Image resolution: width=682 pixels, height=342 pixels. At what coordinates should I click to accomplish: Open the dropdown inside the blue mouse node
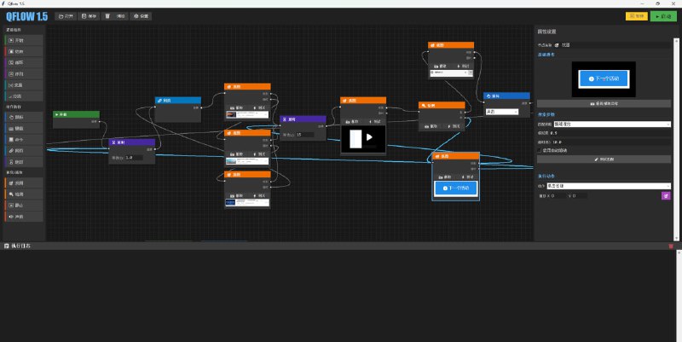tap(501, 112)
